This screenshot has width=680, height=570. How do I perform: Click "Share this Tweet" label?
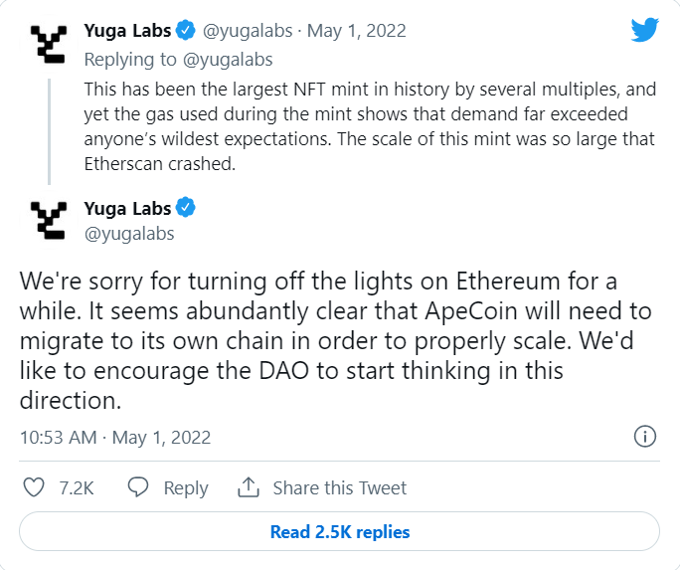(340, 487)
